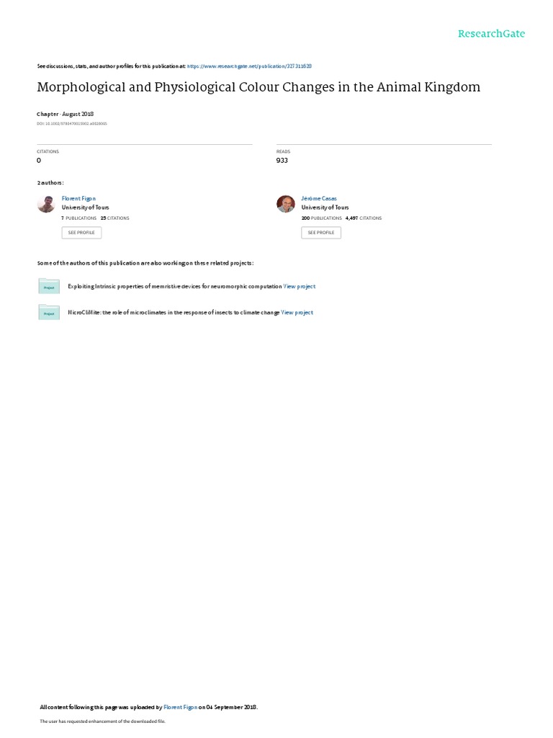The height and width of the screenshot is (738, 553).
Task: Click the MicroCliMite project folder icon
Action: (49, 313)
